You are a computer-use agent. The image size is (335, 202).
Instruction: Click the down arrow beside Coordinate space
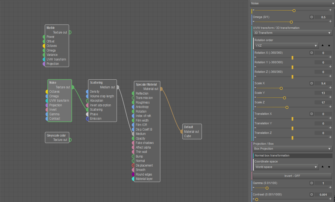pyautogui.click(x=329, y=167)
